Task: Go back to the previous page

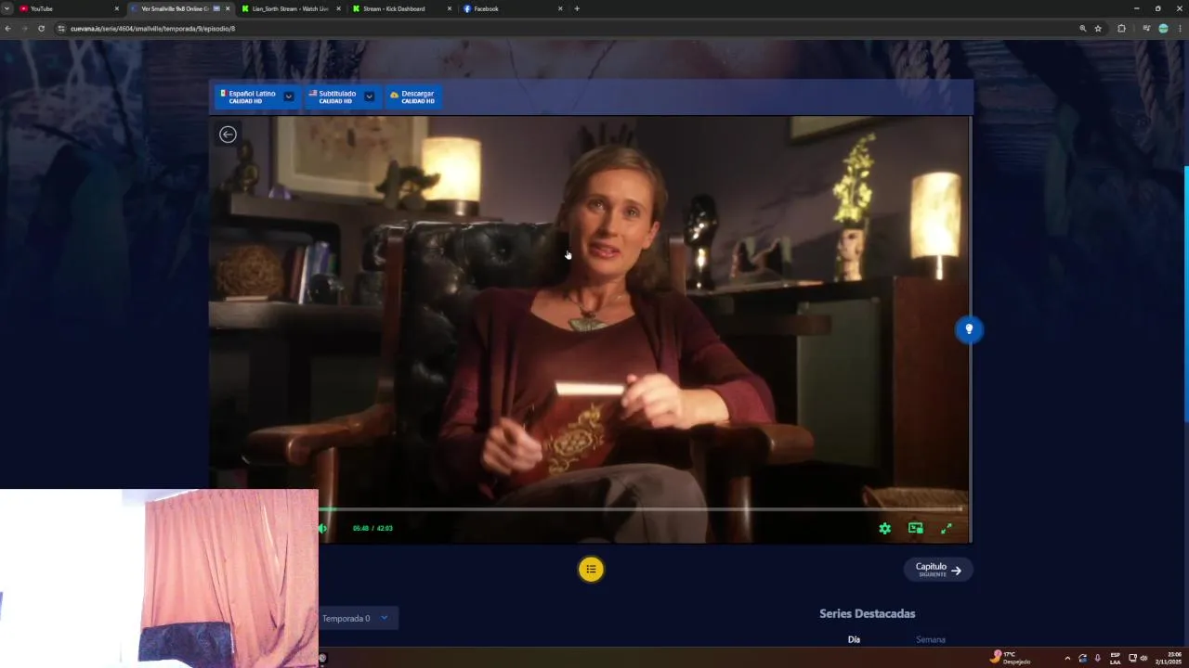Action: [x=7, y=29]
